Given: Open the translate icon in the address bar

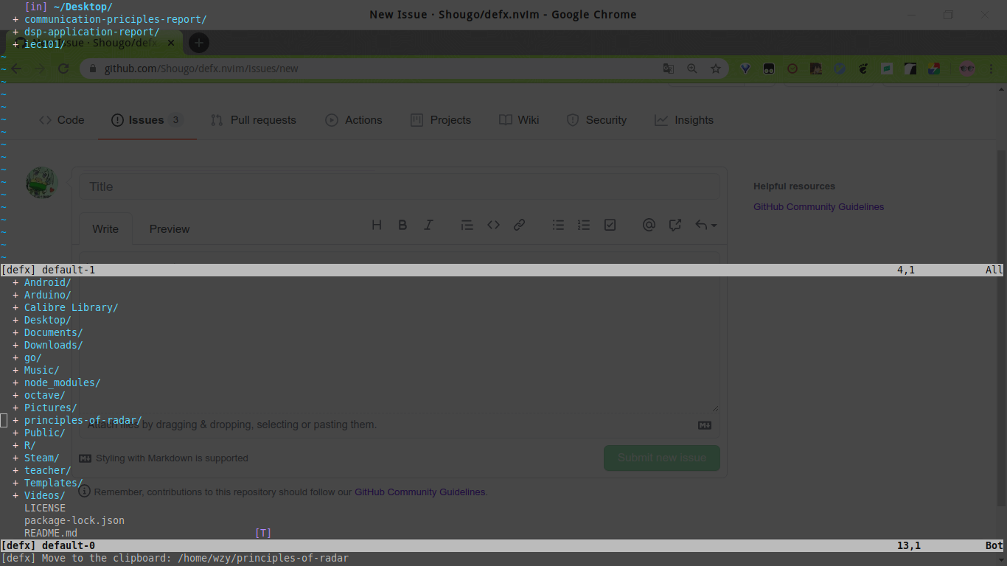Looking at the screenshot, I should pyautogui.click(x=668, y=68).
